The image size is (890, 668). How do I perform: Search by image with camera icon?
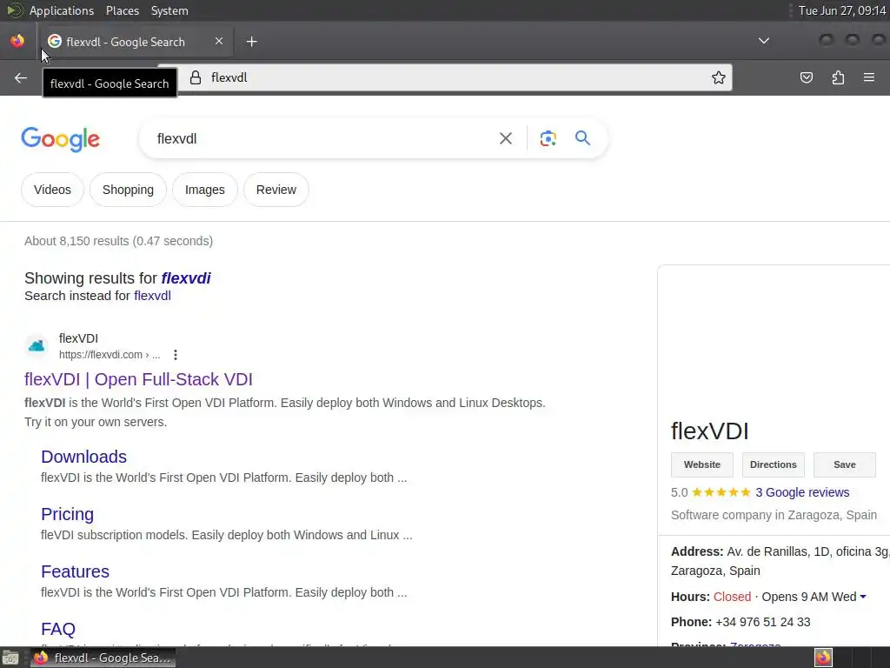pyautogui.click(x=548, y=138)
